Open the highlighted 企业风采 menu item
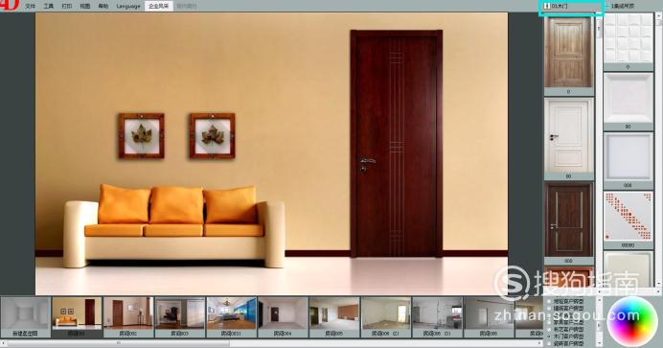Image resolution: width=663 pixels, height=348 pixels. tap(158, 7)
